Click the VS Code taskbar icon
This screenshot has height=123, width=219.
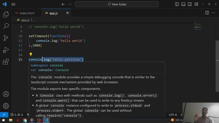coord(46,120)
